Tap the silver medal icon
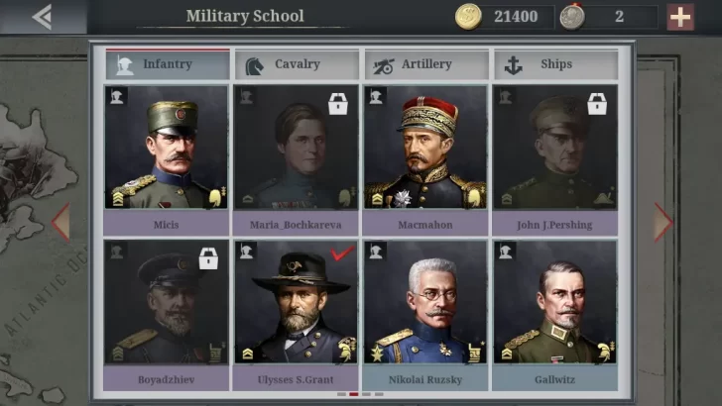This screenshot has height=406, width=722. coord(572,17)
